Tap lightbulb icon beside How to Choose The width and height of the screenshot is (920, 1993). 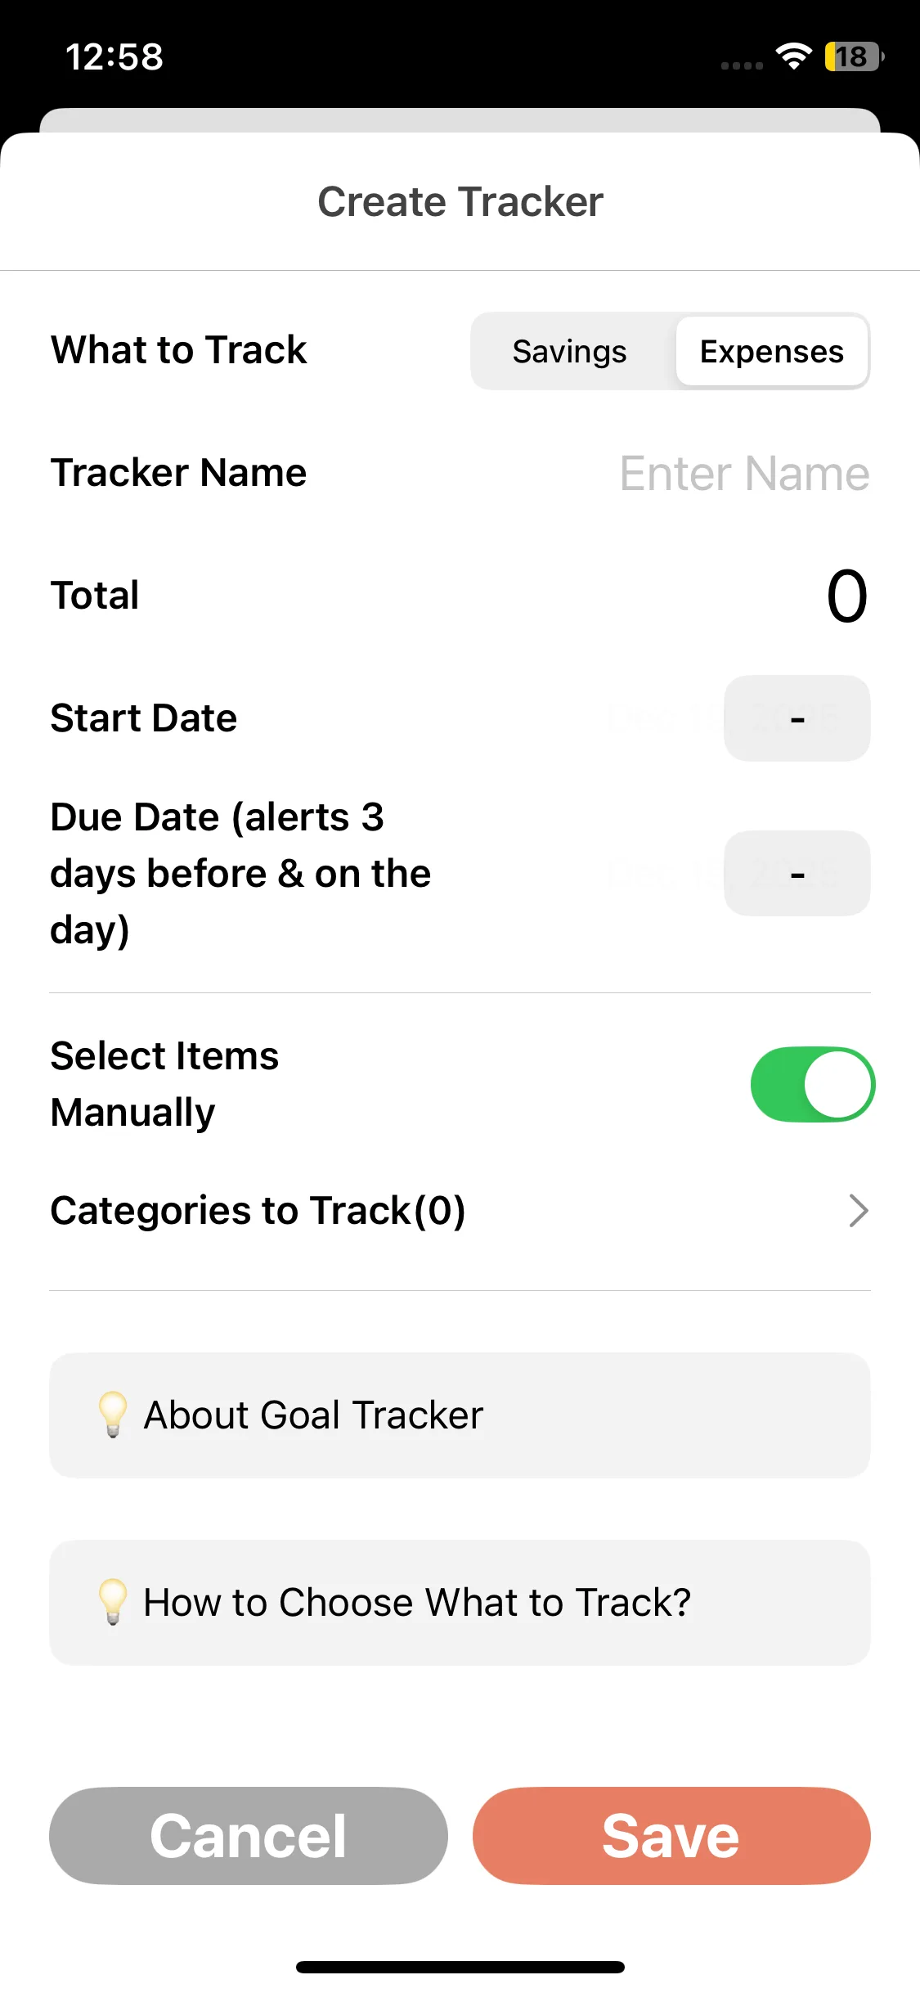[113, 1602]
